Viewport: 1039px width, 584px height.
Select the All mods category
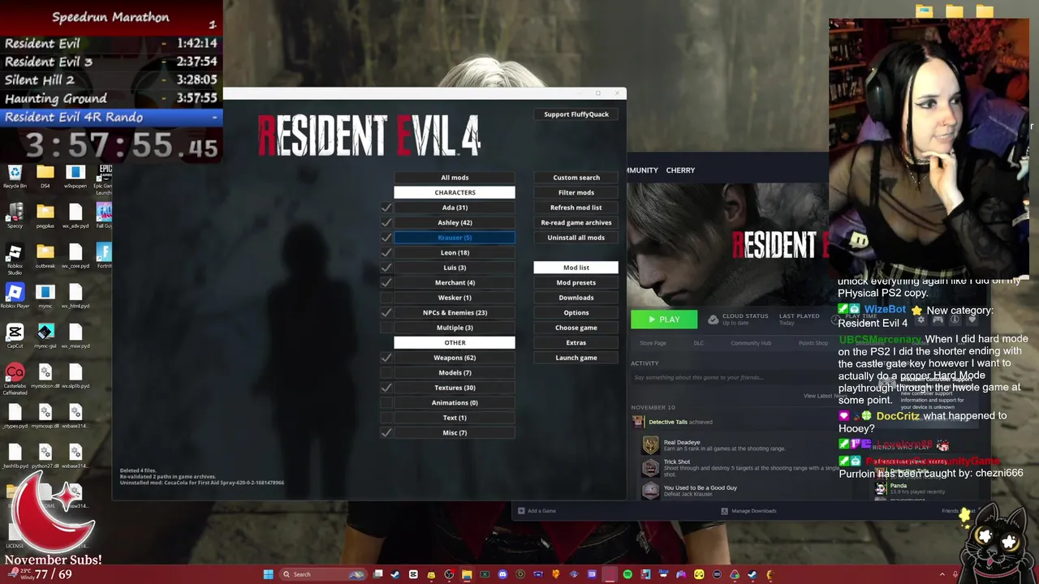tap(455, 178)
